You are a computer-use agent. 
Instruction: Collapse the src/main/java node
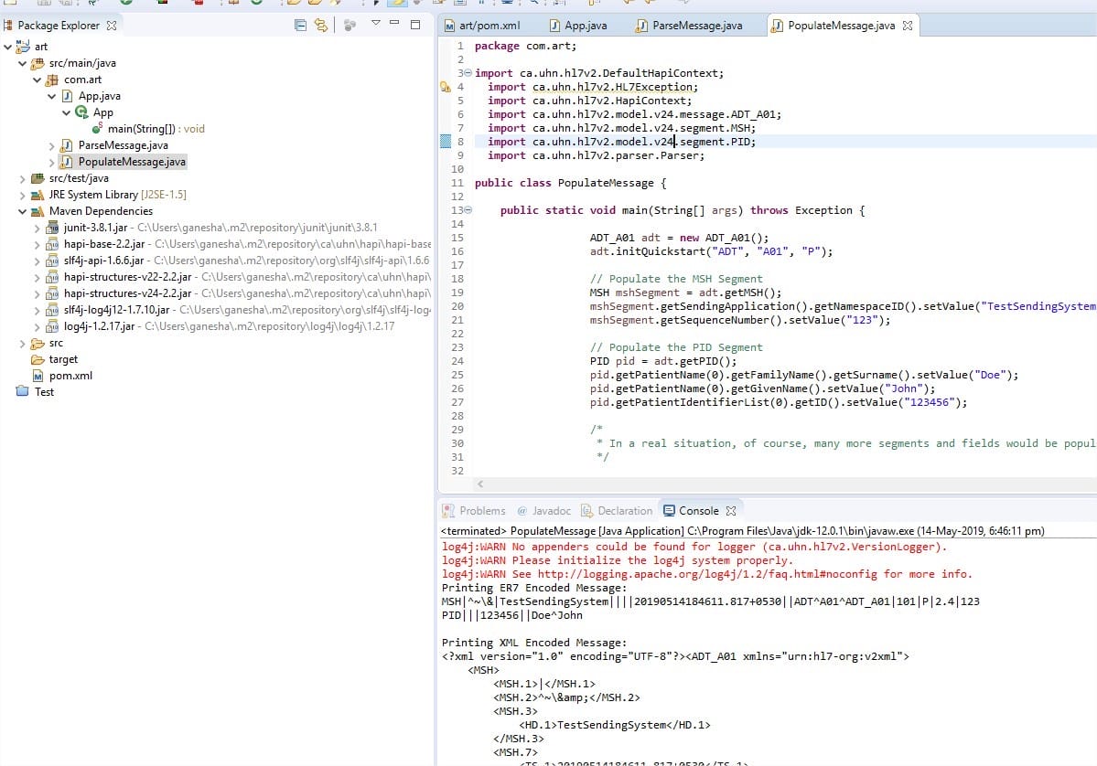22,63
